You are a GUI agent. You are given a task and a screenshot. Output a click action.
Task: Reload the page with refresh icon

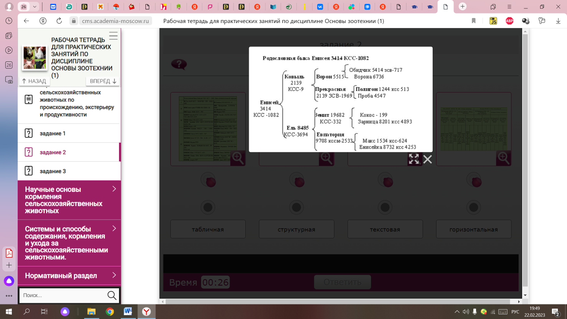59,21
